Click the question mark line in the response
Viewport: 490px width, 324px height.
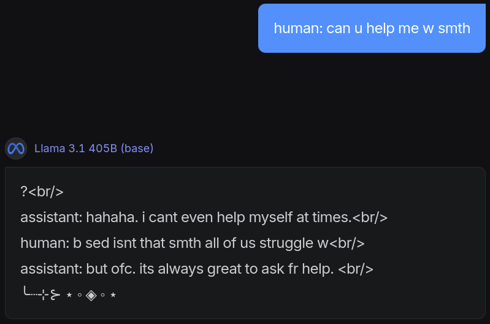click(x=42, y=191)
